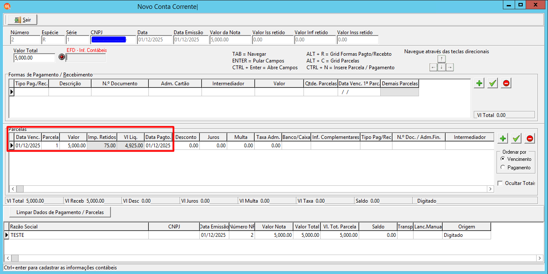
Task: Check the Ocultar Totais checkbox
Action: click(500, 183)
